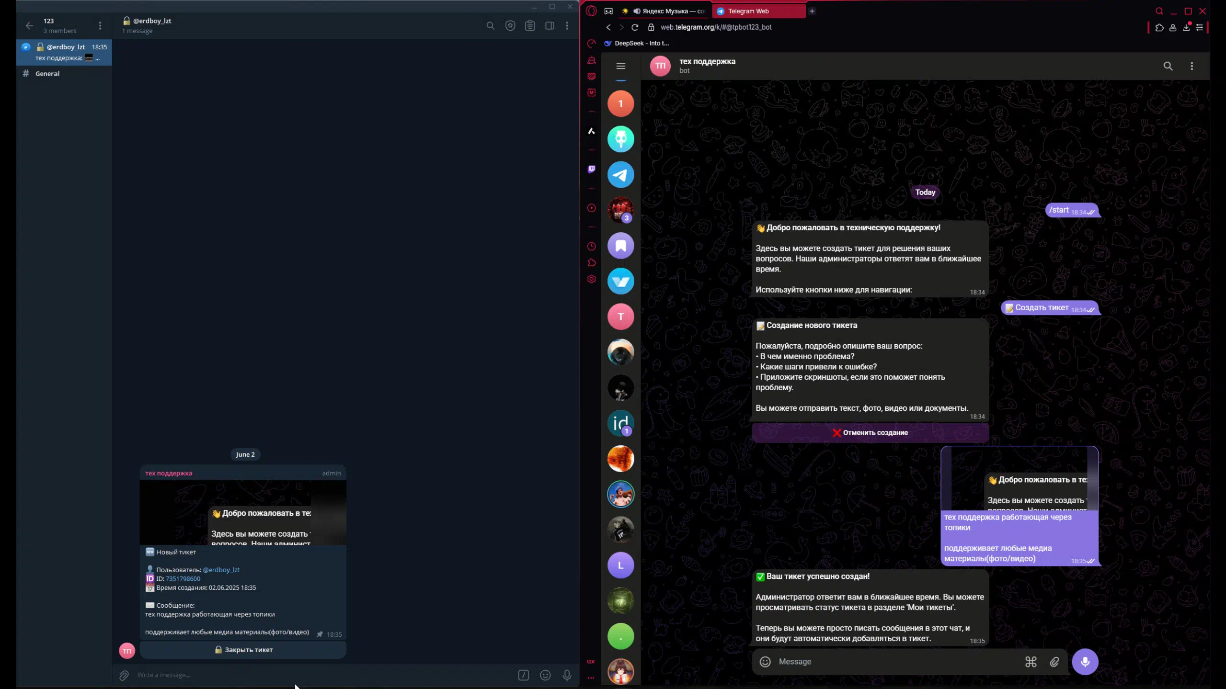Open the Saved Messages bookmark chat
Viewport: 1226px width, 689px height.
621,246
